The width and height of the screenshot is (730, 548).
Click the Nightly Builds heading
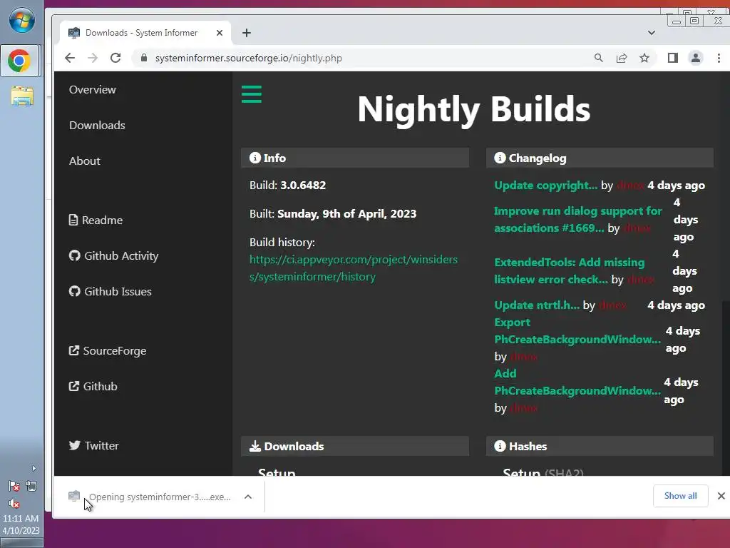[x=474, y=110]
